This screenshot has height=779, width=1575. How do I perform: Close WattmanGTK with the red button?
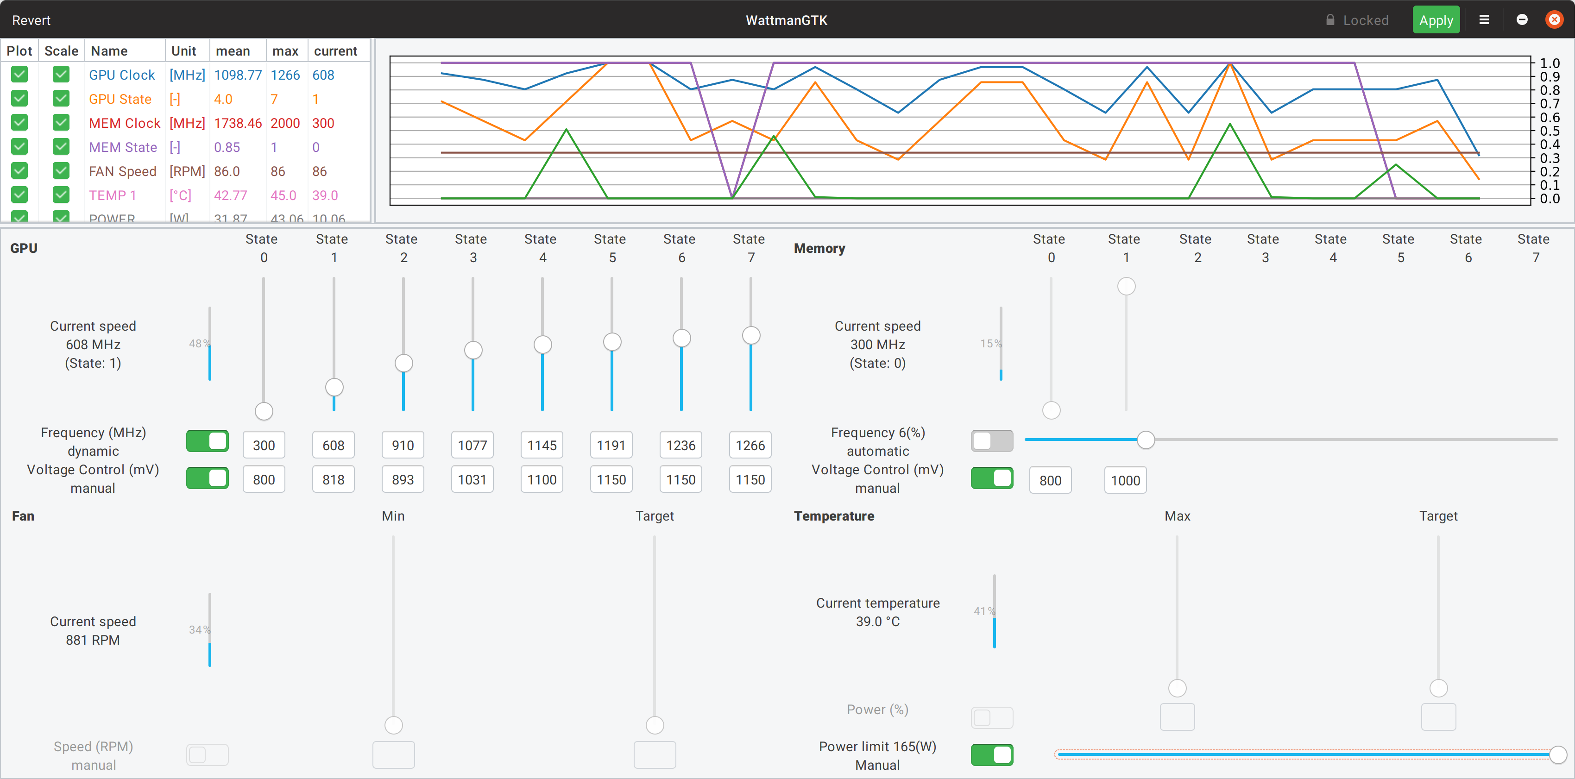pyautogui.click(x=1554, y=20)
